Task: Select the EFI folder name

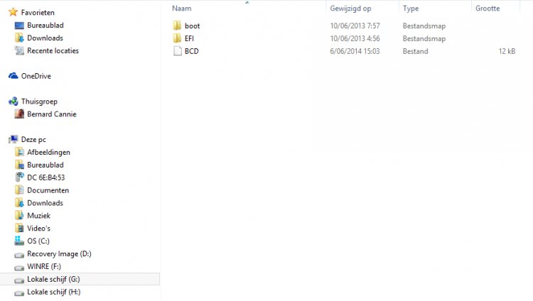Action: [189, 38]
